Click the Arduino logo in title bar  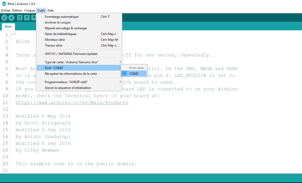click(x=4, y=4)
